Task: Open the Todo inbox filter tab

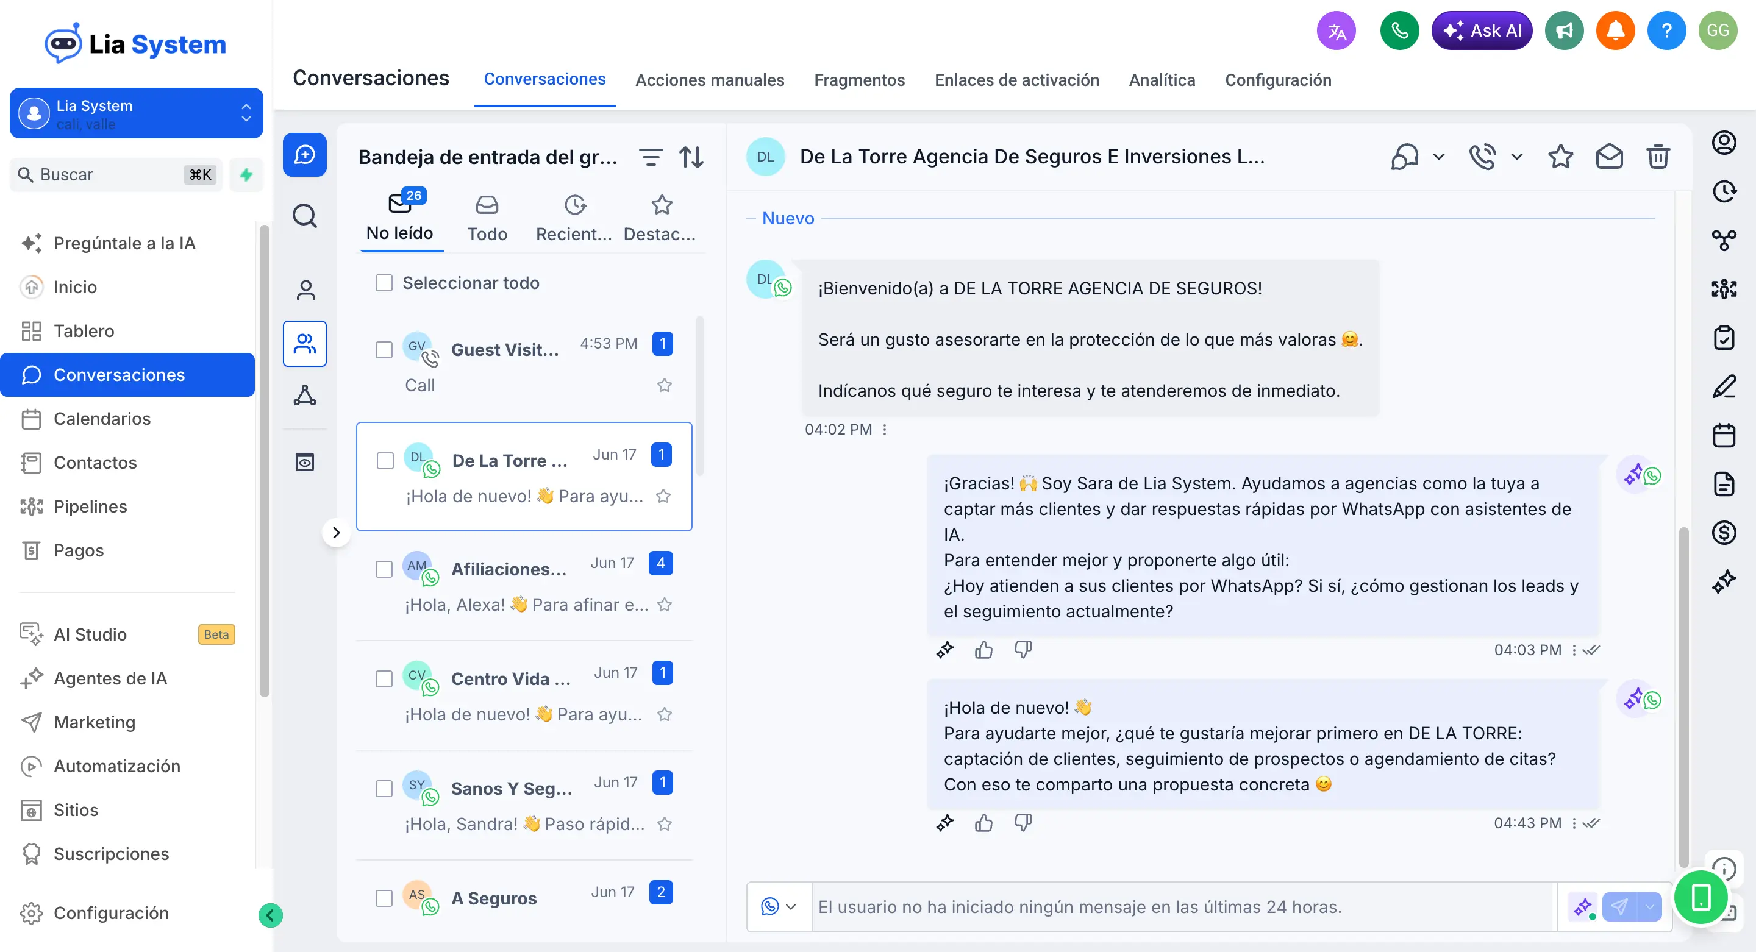Action: pyautogui.click(x=487, y=219)
